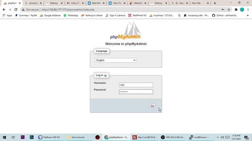Focus the Password input field

pos(136,92)
